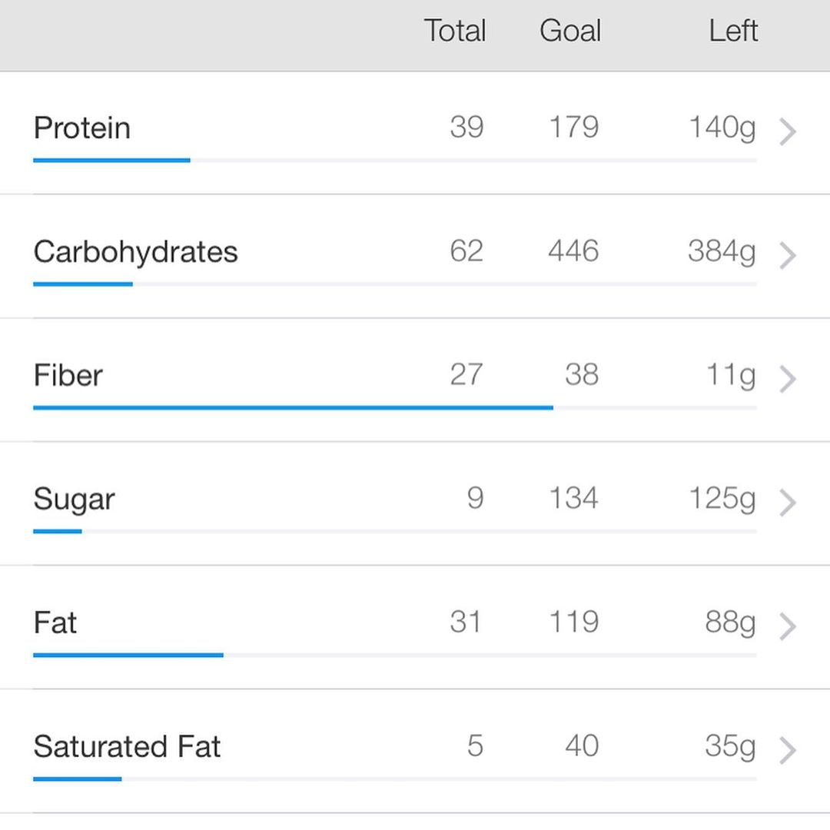Click the Fiber progress bar

395,407
